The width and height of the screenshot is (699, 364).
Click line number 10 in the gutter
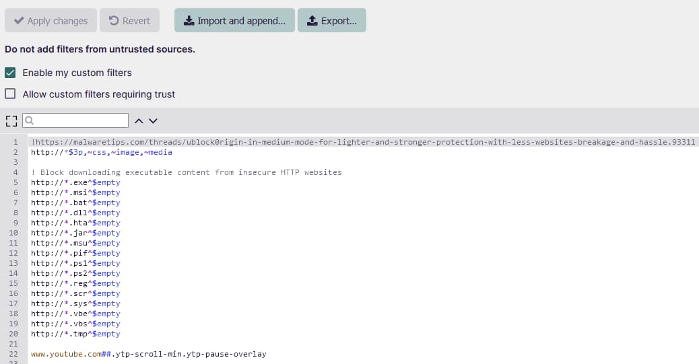[13, 233]
